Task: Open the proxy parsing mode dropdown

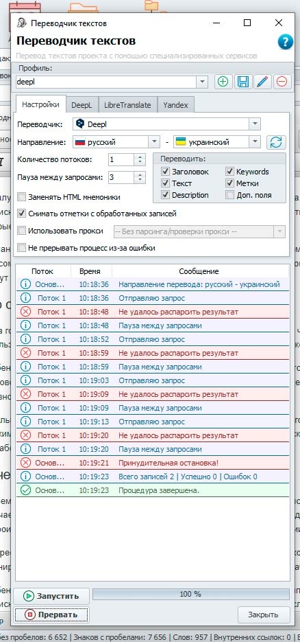Action: [x=279, y=232]
